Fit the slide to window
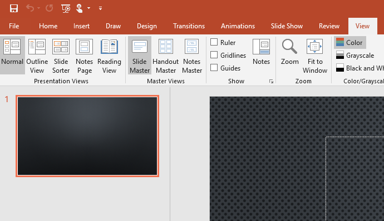This screenshot has width=384, height=221. [315, 56]
